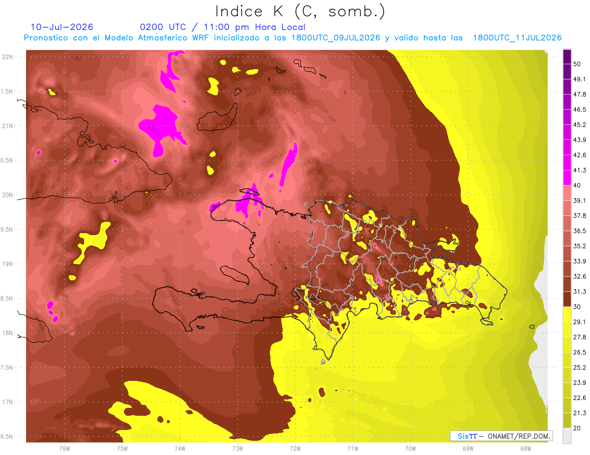
Task: Pick the dark purple colorbar segment above 50
Action: point(567,57)
